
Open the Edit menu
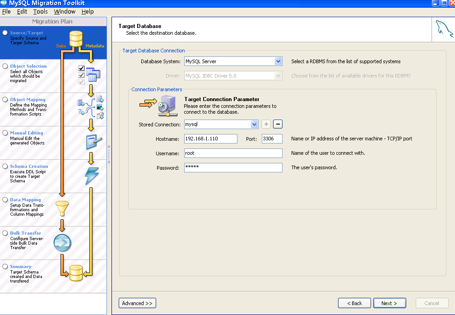(x=22, y=12)
